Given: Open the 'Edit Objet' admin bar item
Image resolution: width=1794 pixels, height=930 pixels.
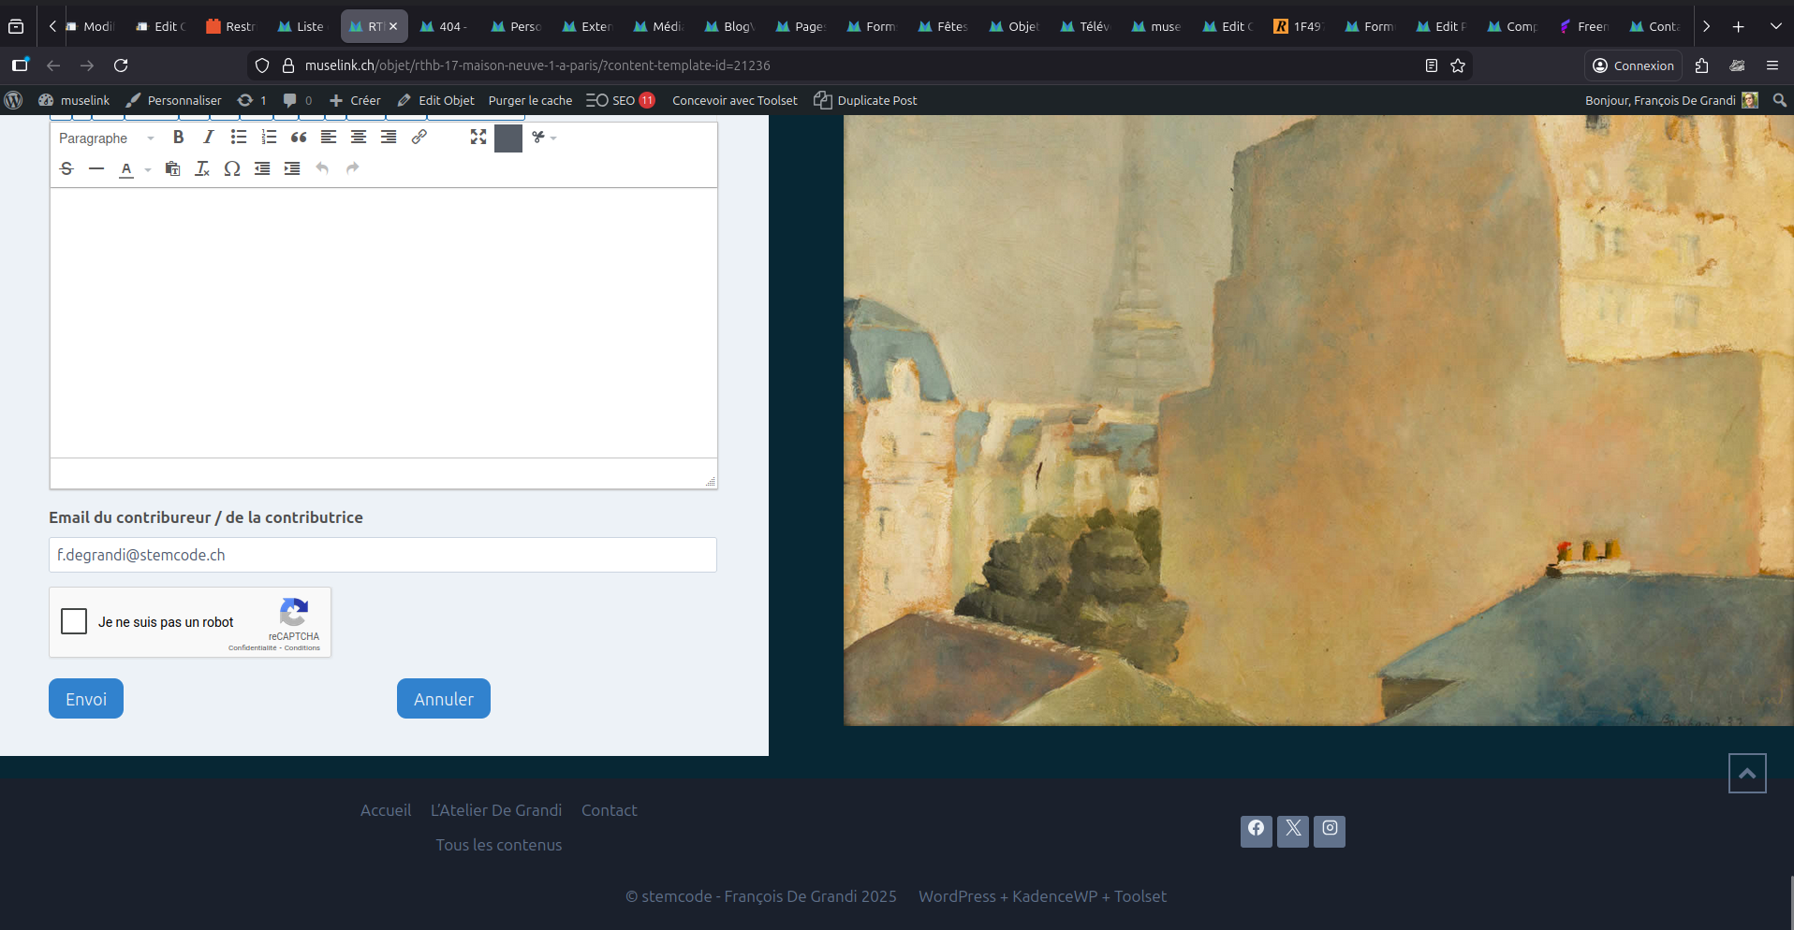Looking at the screenshot, I should (x=436, y=100).
